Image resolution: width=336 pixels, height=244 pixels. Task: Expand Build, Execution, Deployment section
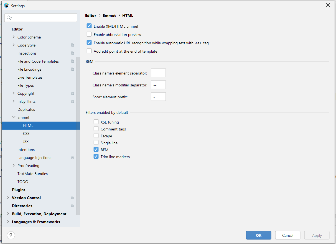point(8,214)
